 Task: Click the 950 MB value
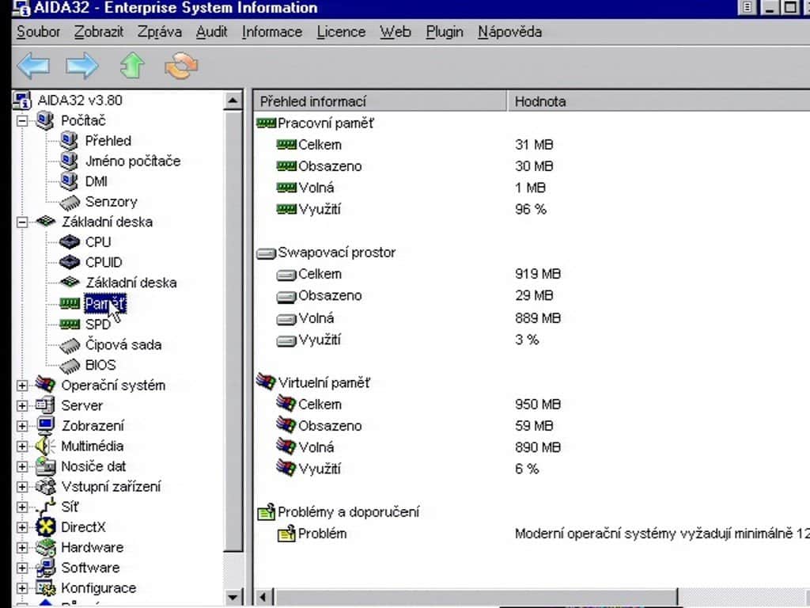(538, 405)
